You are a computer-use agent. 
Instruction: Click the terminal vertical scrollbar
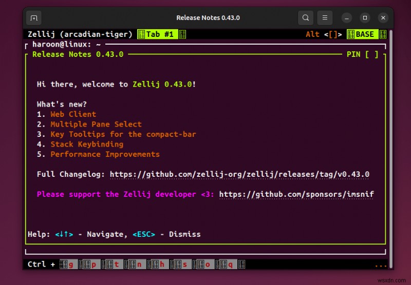391,149
